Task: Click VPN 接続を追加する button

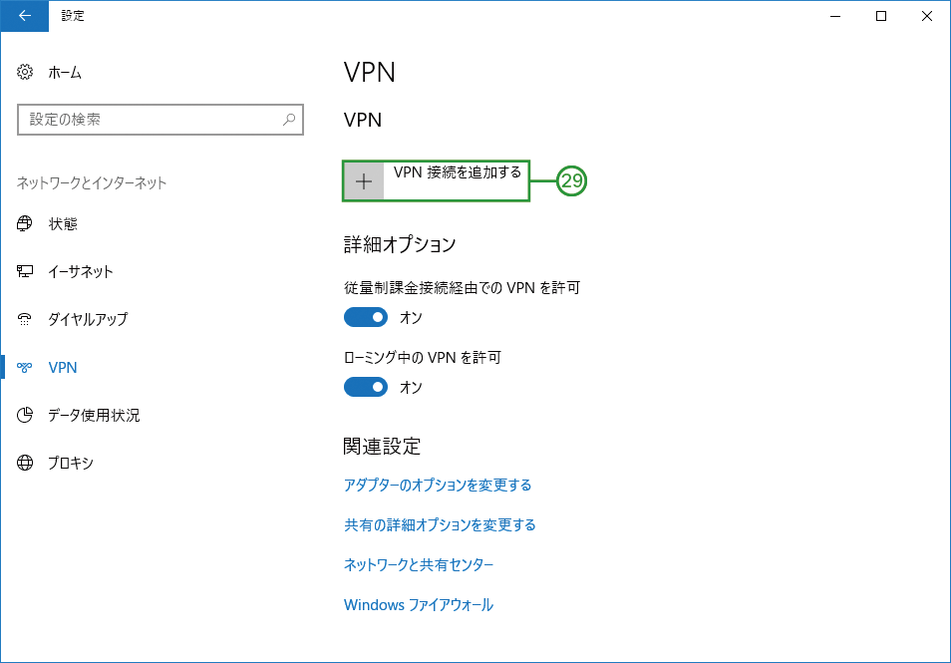Action: click(x=436, y=180)
